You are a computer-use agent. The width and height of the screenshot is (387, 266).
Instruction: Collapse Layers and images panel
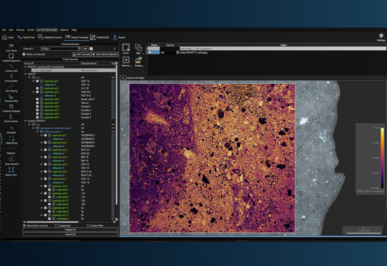point(123,78)
